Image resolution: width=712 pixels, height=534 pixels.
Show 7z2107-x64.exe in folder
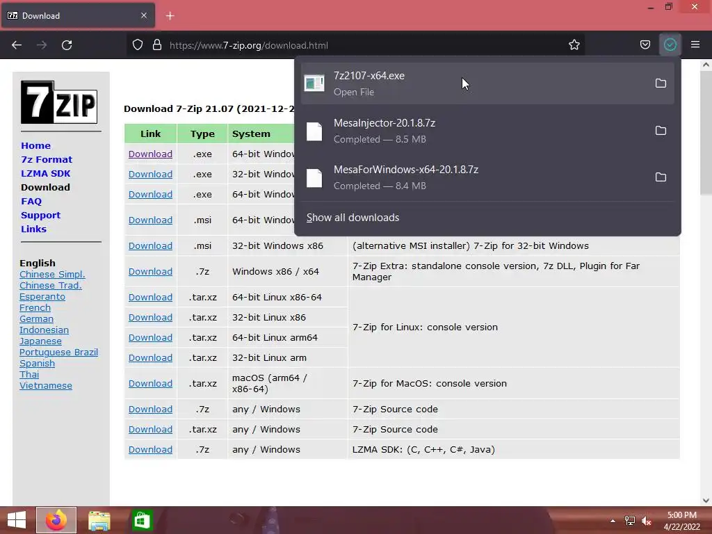(x=661, y=83)
